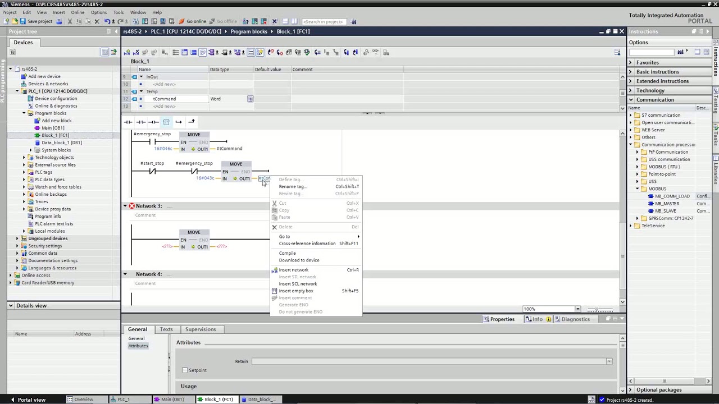Select the MB_MASTER instruction icon
The width and height of the screenshot is (719, 404).
coord(650,204)
